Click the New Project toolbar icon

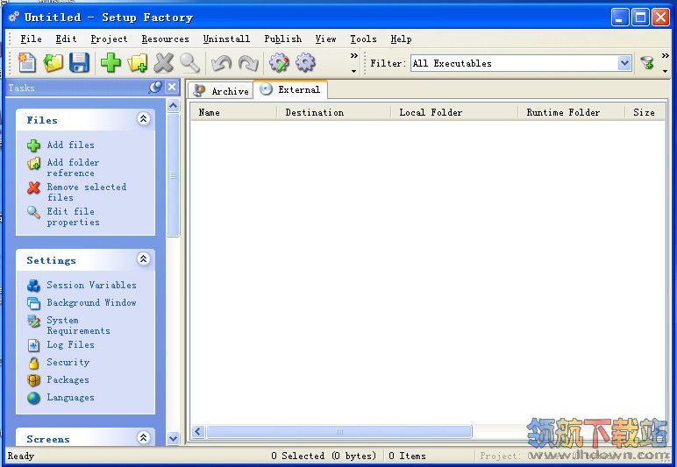pyautogui.click(x=27, y=63)
